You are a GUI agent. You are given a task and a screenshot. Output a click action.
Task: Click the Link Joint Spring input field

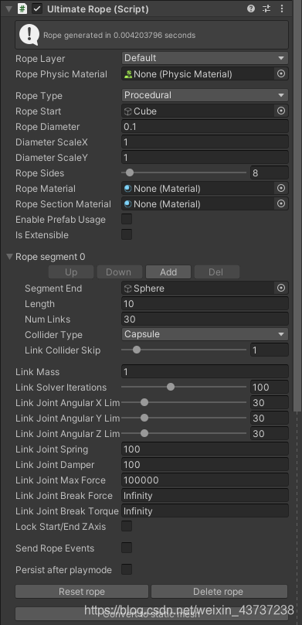tap(205, 449)
